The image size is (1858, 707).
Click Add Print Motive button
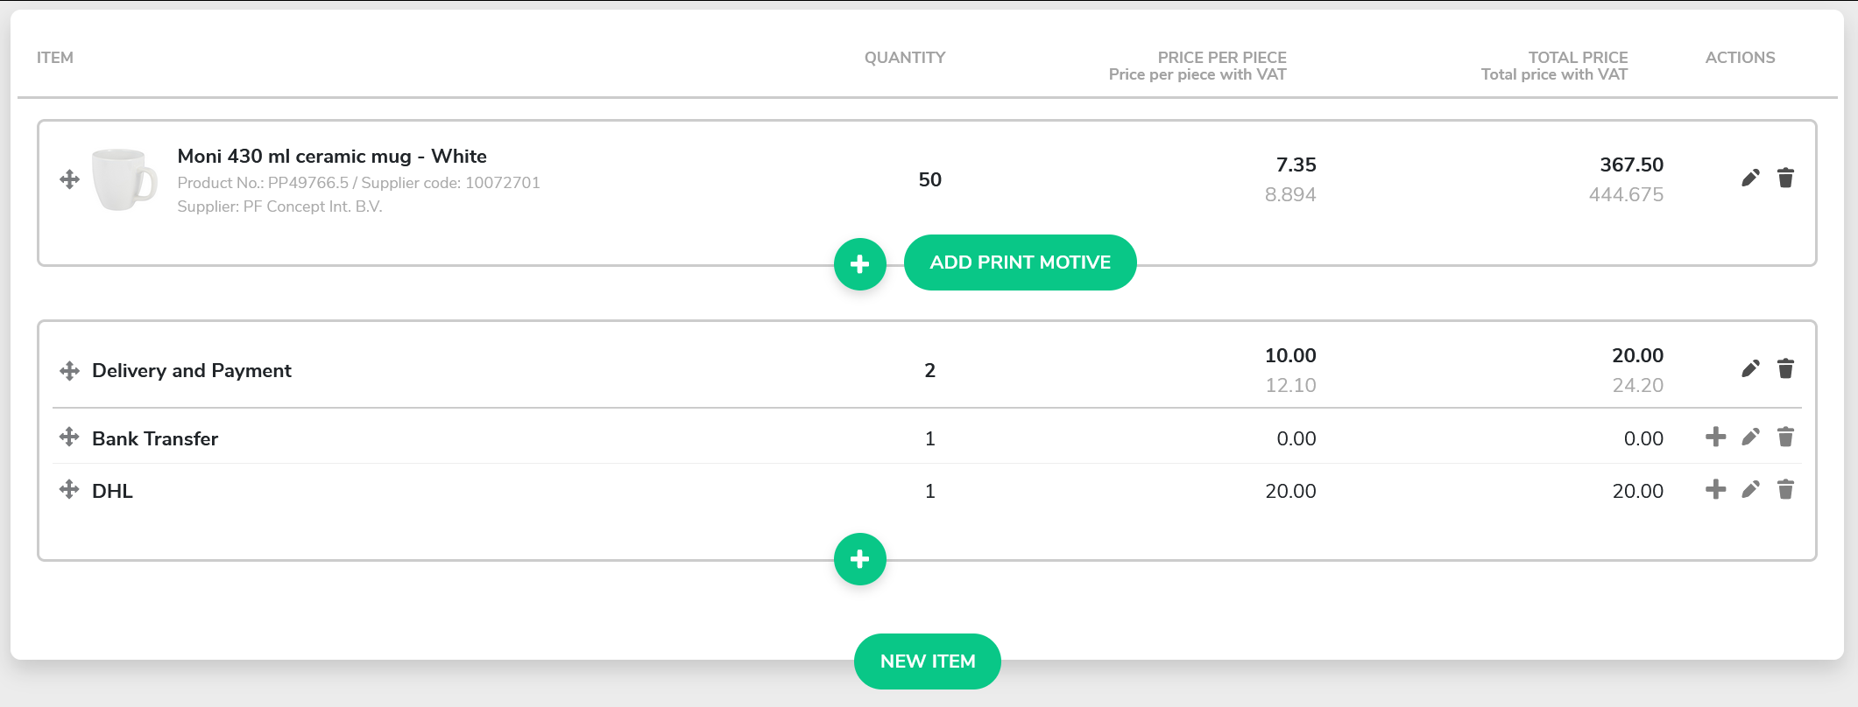pyautogui.click(x=1021, y=262)
